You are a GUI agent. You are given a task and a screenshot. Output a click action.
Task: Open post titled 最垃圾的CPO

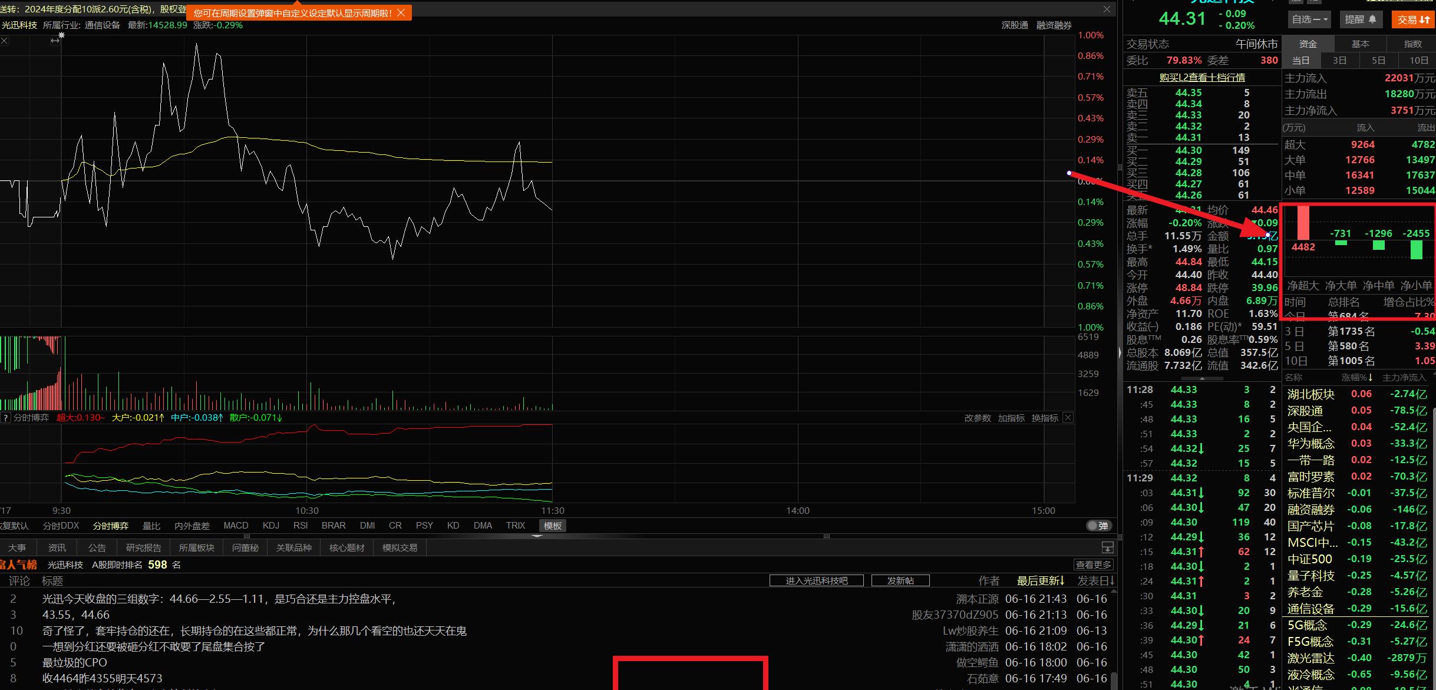[74, 662]
